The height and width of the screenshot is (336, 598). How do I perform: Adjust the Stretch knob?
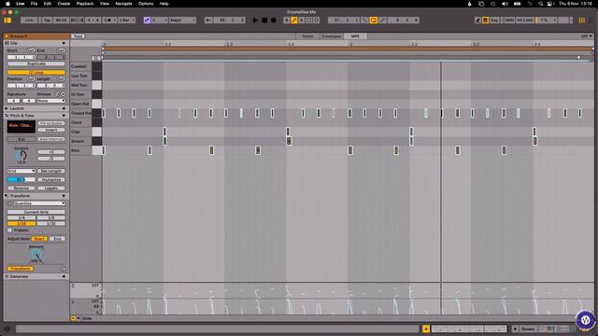pyautogui.click(x=21, y=155)
